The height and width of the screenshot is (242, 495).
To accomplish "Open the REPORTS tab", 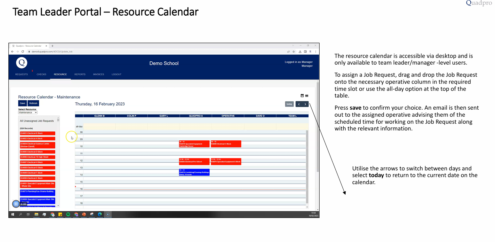I will coord(80,74).
